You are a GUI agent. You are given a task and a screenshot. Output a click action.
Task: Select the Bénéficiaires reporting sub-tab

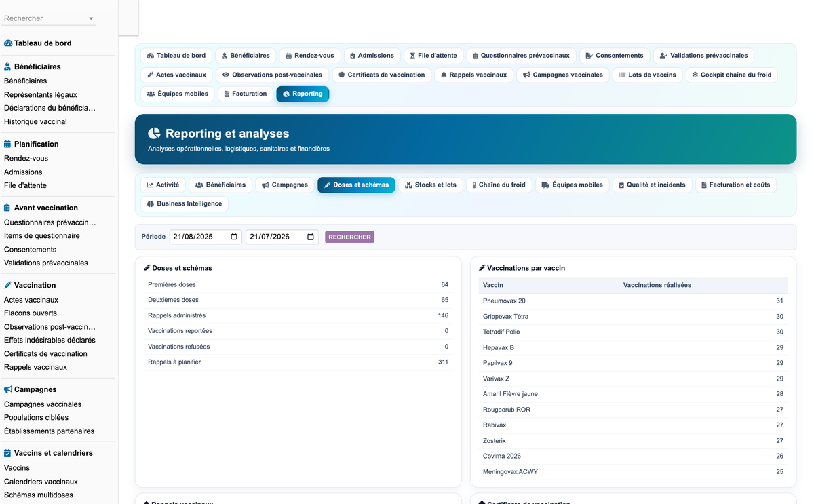pos(220,185)
